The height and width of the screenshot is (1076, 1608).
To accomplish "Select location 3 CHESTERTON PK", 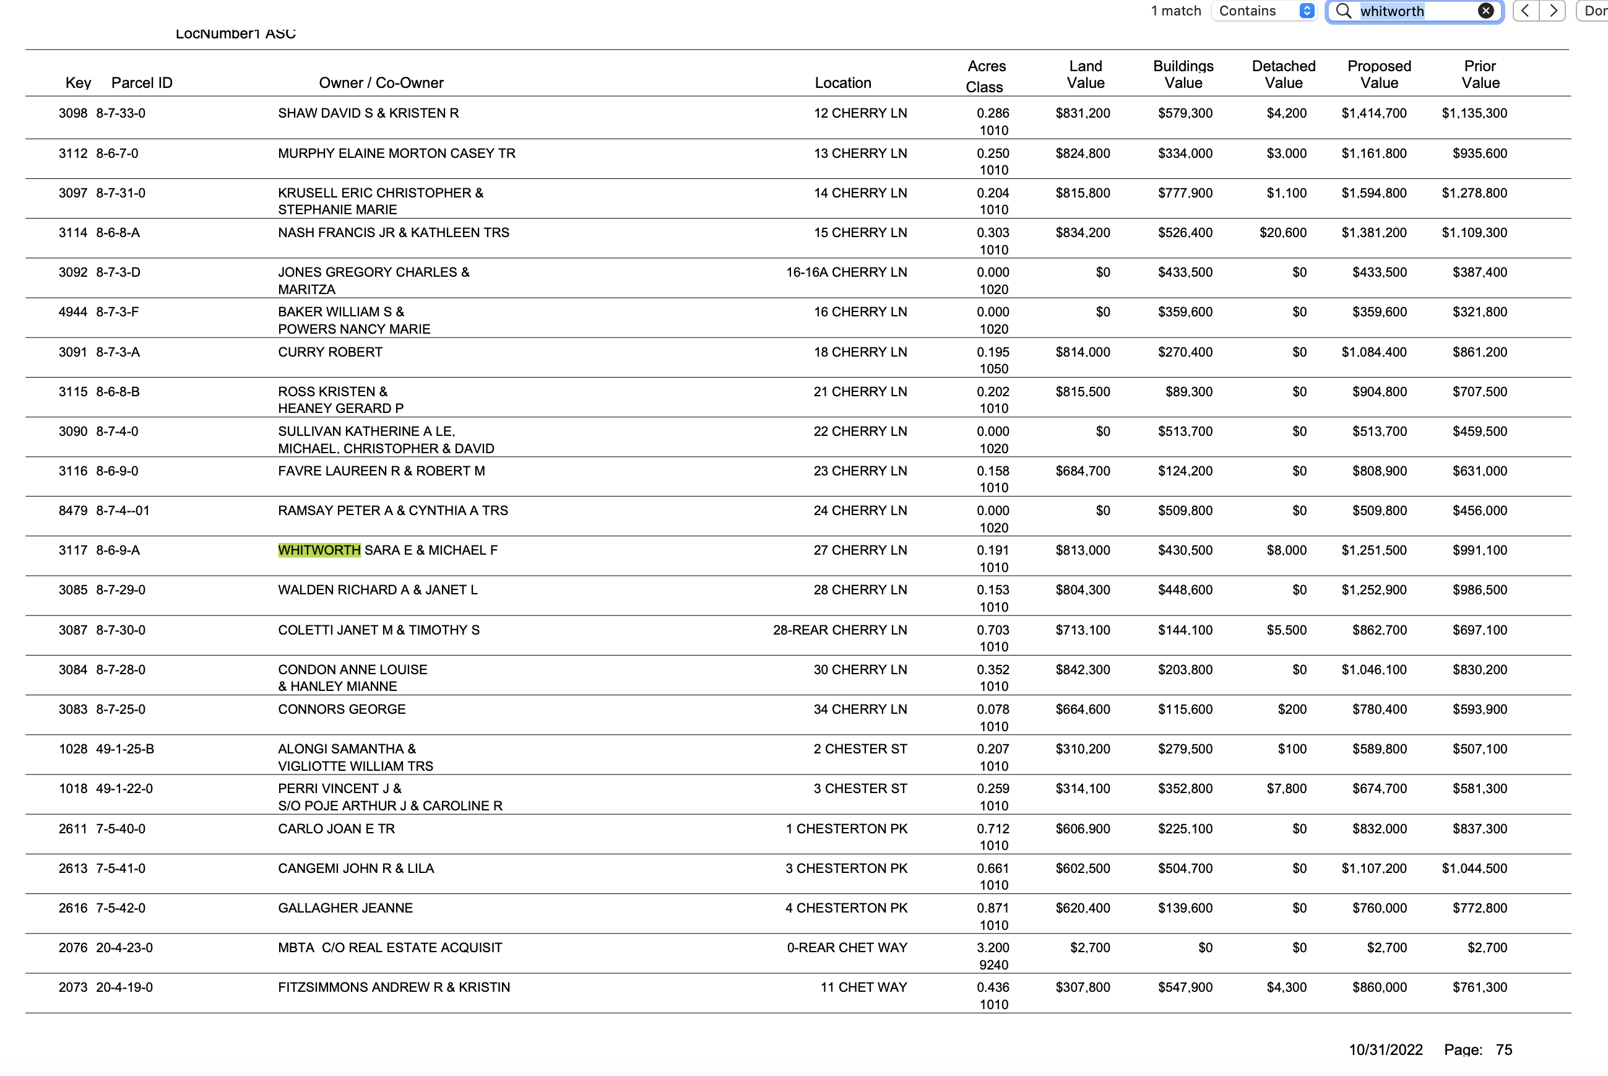I will tap(847, 869).
